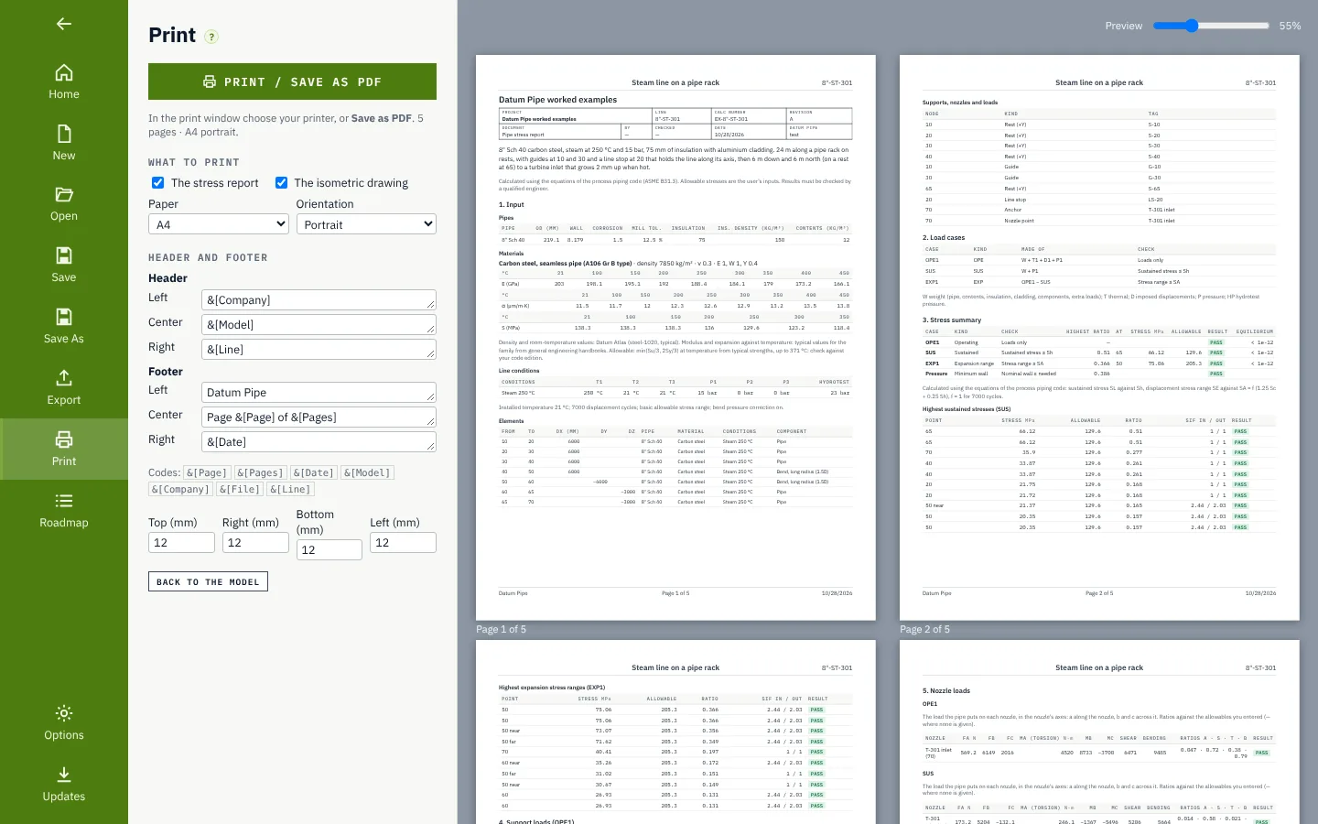Open the Paper size dropdown
Screen dimensions: 1318x824
point(219,224)
